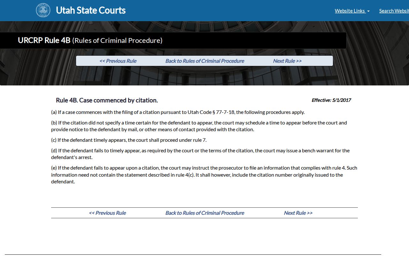Open the Search Website link

394,11
